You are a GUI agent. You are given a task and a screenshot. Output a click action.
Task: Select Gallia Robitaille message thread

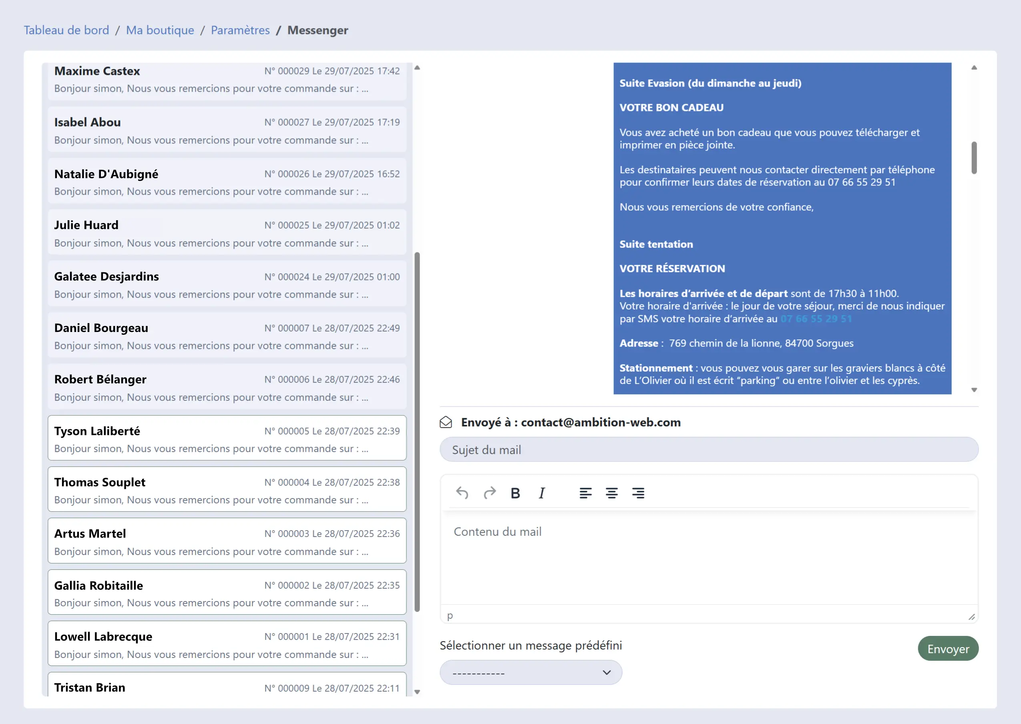click(227, 593)
